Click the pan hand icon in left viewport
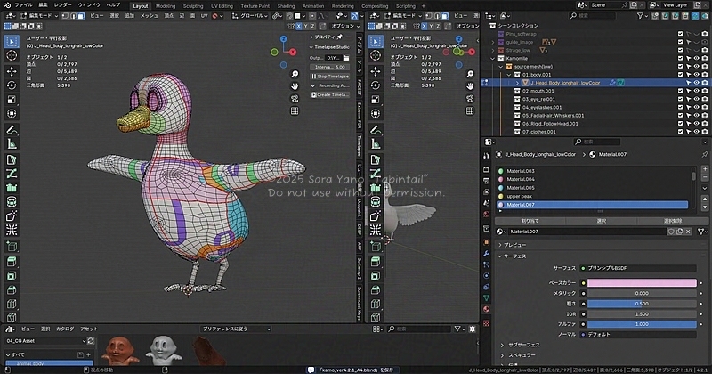Image resolution: width=712 pixels, height=374 pixels. (x=295, y=86)
